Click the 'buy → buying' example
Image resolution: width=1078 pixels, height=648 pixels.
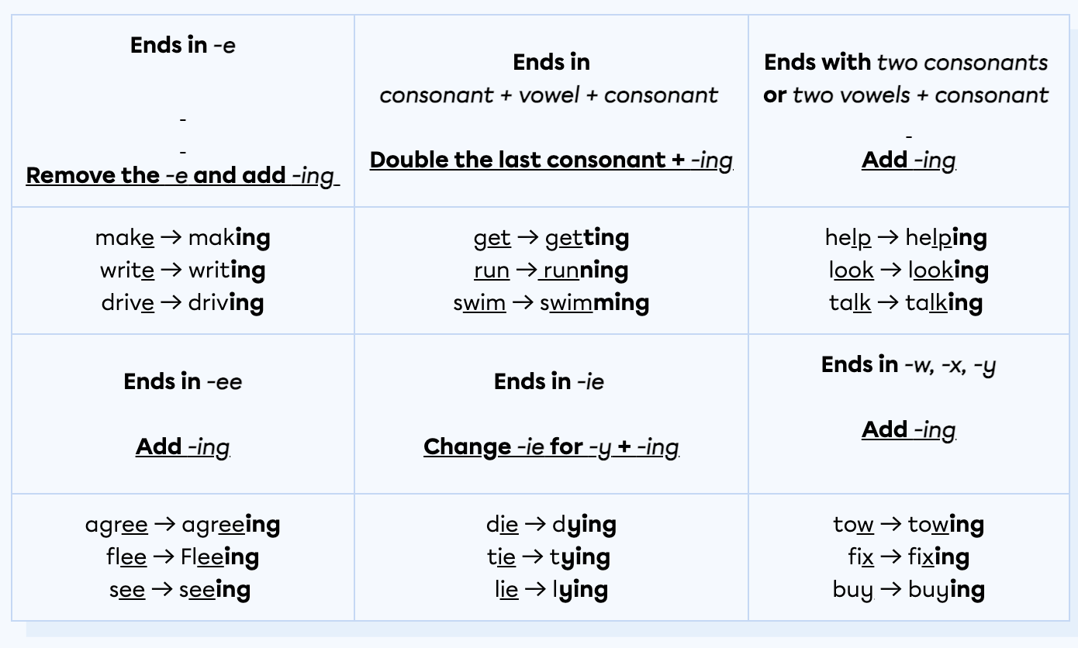tap(908, 590)
